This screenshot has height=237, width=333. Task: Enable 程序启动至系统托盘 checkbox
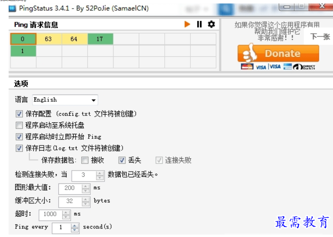click(19, 126)
